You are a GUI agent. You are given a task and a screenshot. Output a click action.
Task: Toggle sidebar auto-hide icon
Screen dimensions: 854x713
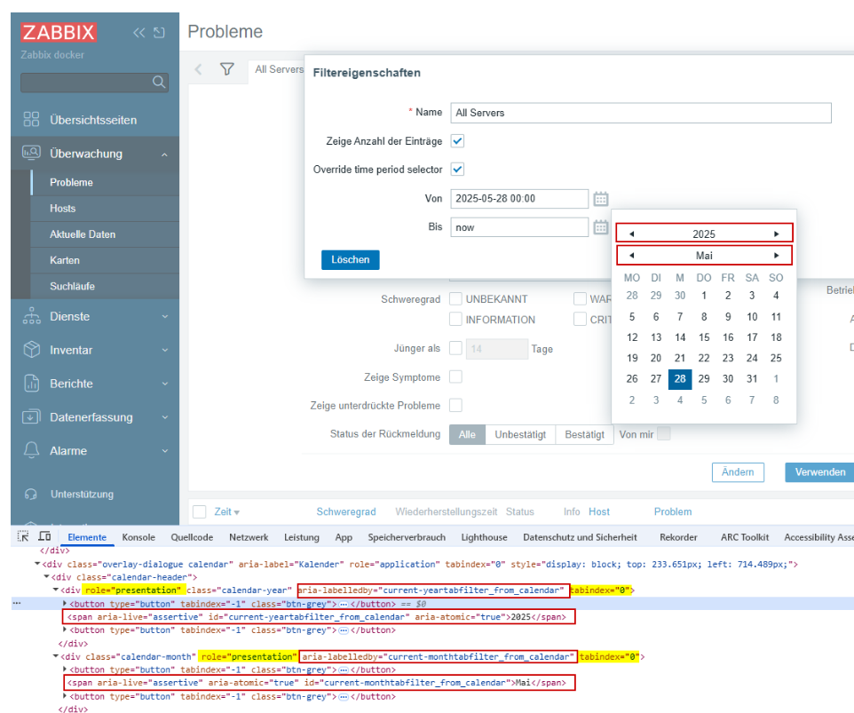(x=159, y=33)
